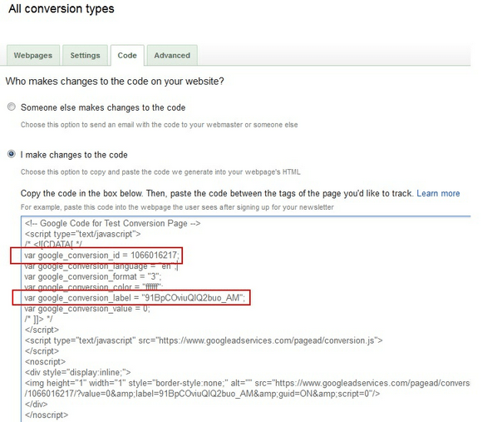Click the img tag line in noscript
The height and width of the screenshot is (422, 502).
[x=247, y=383]
